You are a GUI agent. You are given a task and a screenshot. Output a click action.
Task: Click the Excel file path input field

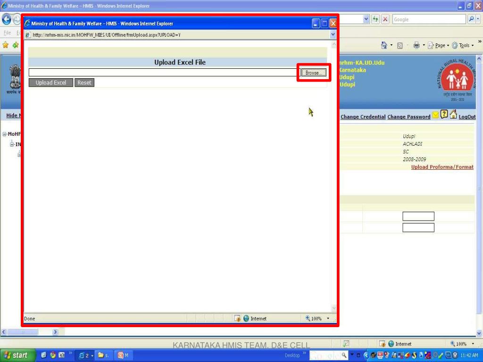164,72
